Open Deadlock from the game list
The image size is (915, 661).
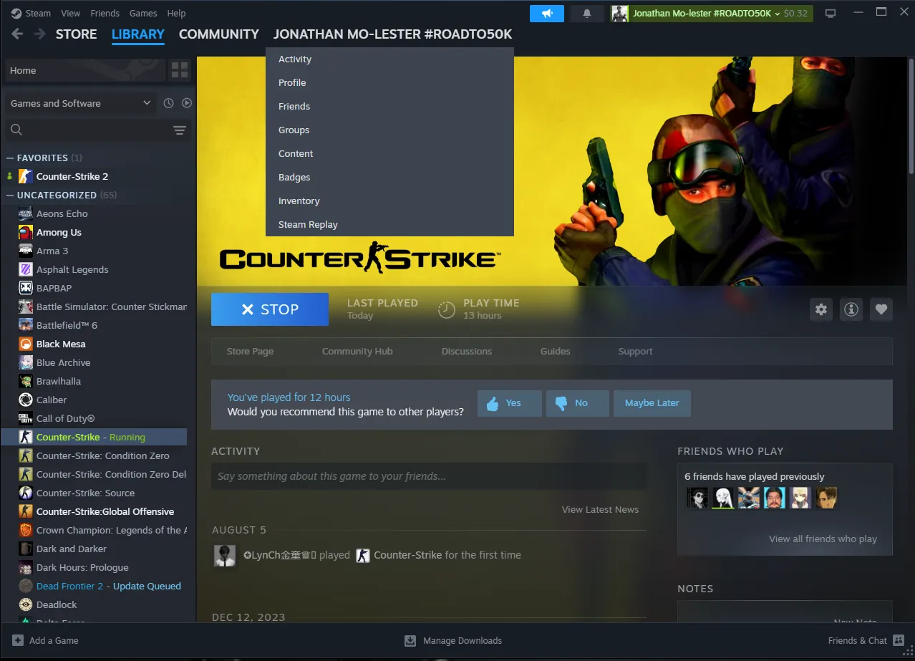tap(57, 604)
